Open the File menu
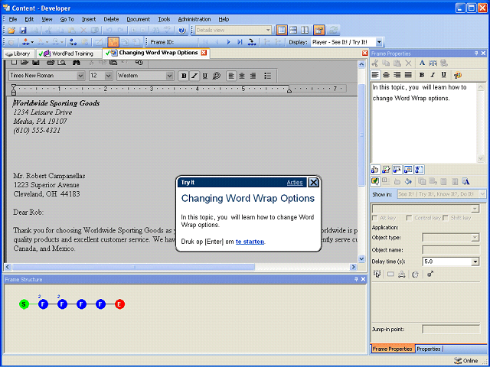Image resolution: width=490 pixels, height=367 pixels. (13, 19)
